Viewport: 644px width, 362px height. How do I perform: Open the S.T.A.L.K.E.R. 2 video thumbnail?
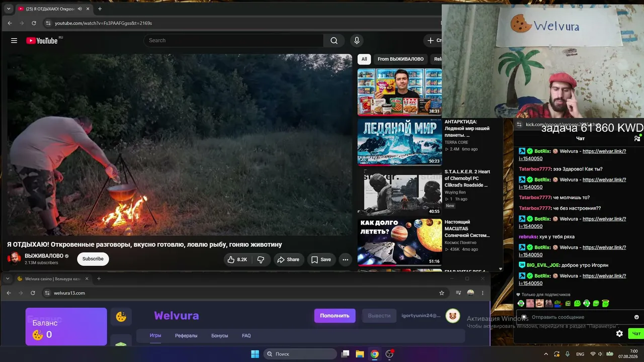click(x=399, y=192)
